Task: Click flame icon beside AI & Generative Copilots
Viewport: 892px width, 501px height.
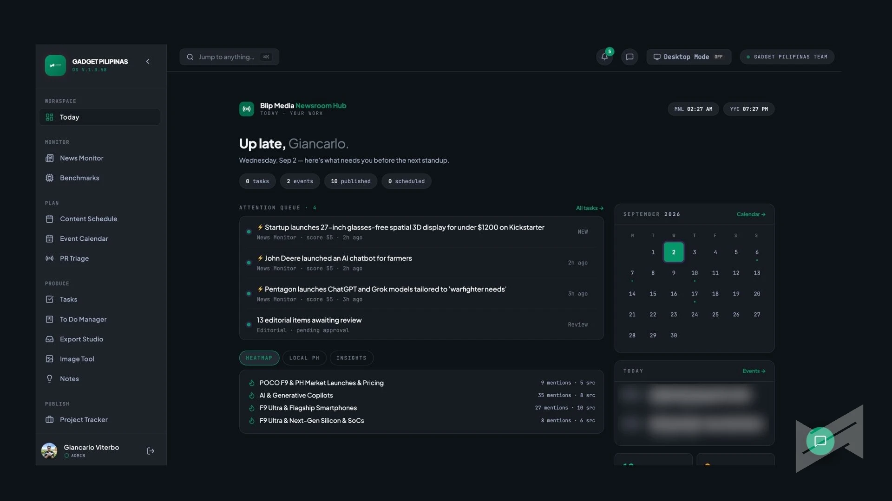Action: pos(252,396)
